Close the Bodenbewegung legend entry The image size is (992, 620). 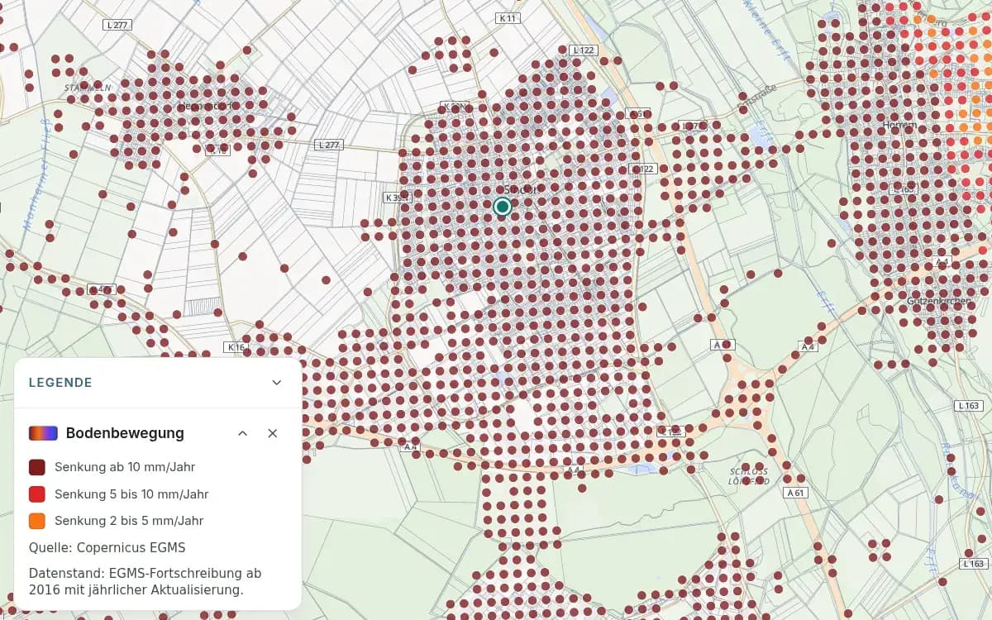click(x=273, y=433)
